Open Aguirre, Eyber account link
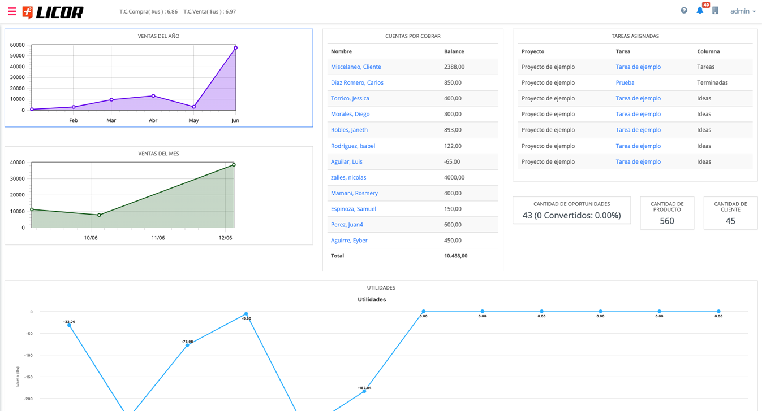The image size is (762, 411). click(x=348, y=241)
